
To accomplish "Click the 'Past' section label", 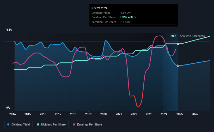I will click(x=173, y=36).
